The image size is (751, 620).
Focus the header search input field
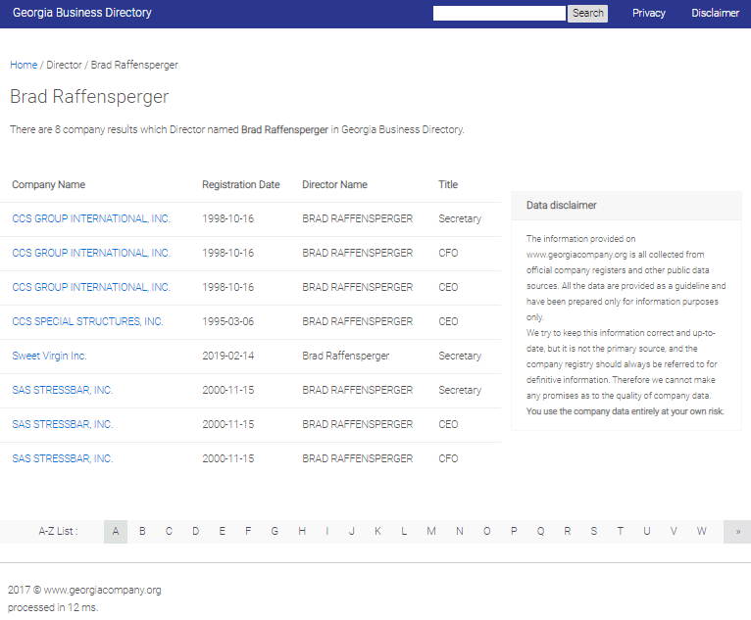499,14
